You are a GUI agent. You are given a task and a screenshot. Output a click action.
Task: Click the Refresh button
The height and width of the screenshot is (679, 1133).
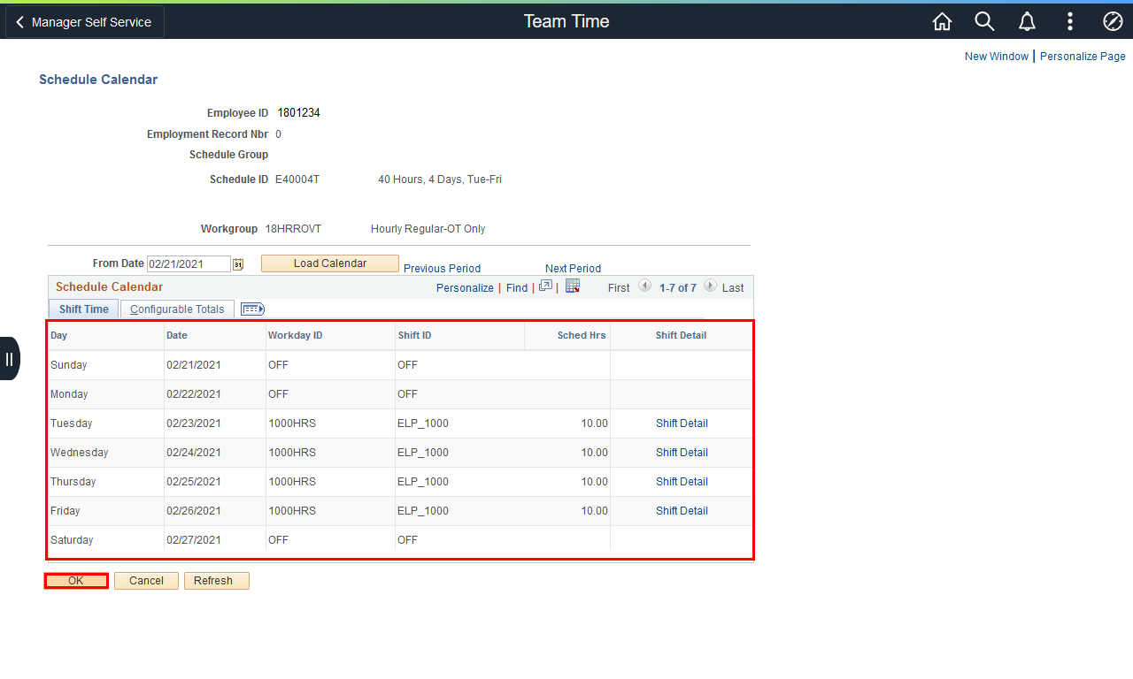tap(217, 581)
